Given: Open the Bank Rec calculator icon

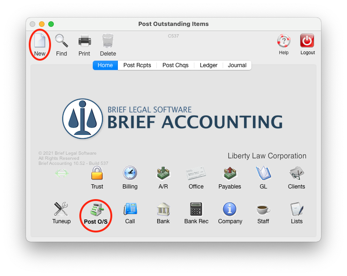Looking at the screenshot, I should pyautogui.click(x=196, y=209).
